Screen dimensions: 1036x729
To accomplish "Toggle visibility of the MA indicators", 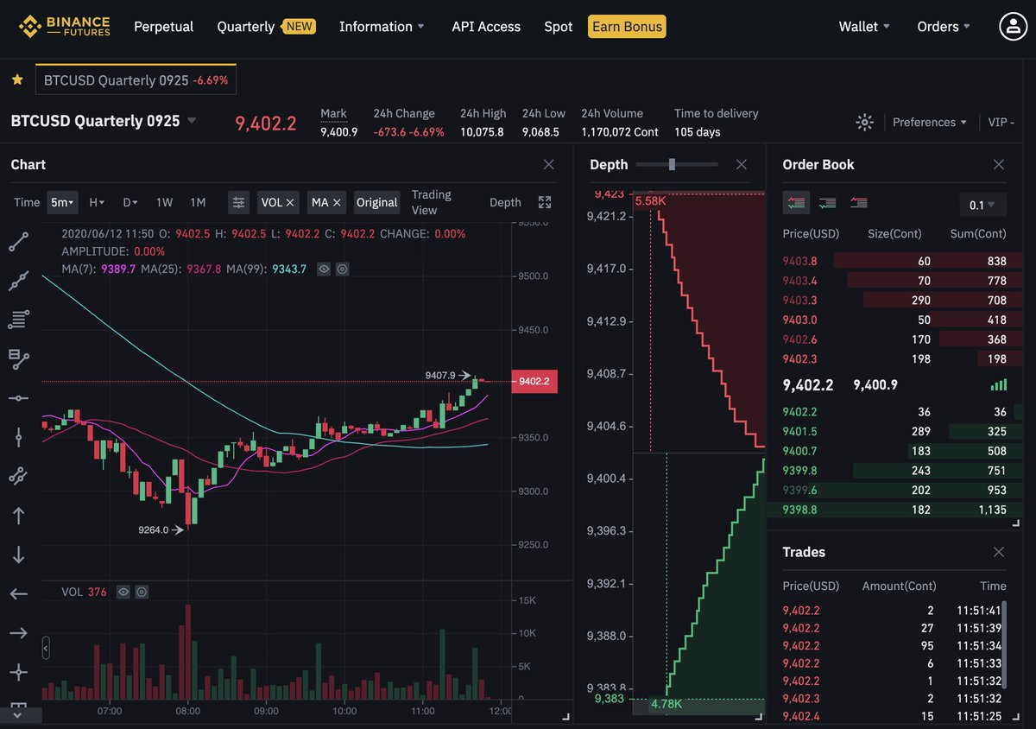I will tap(324, 269).
